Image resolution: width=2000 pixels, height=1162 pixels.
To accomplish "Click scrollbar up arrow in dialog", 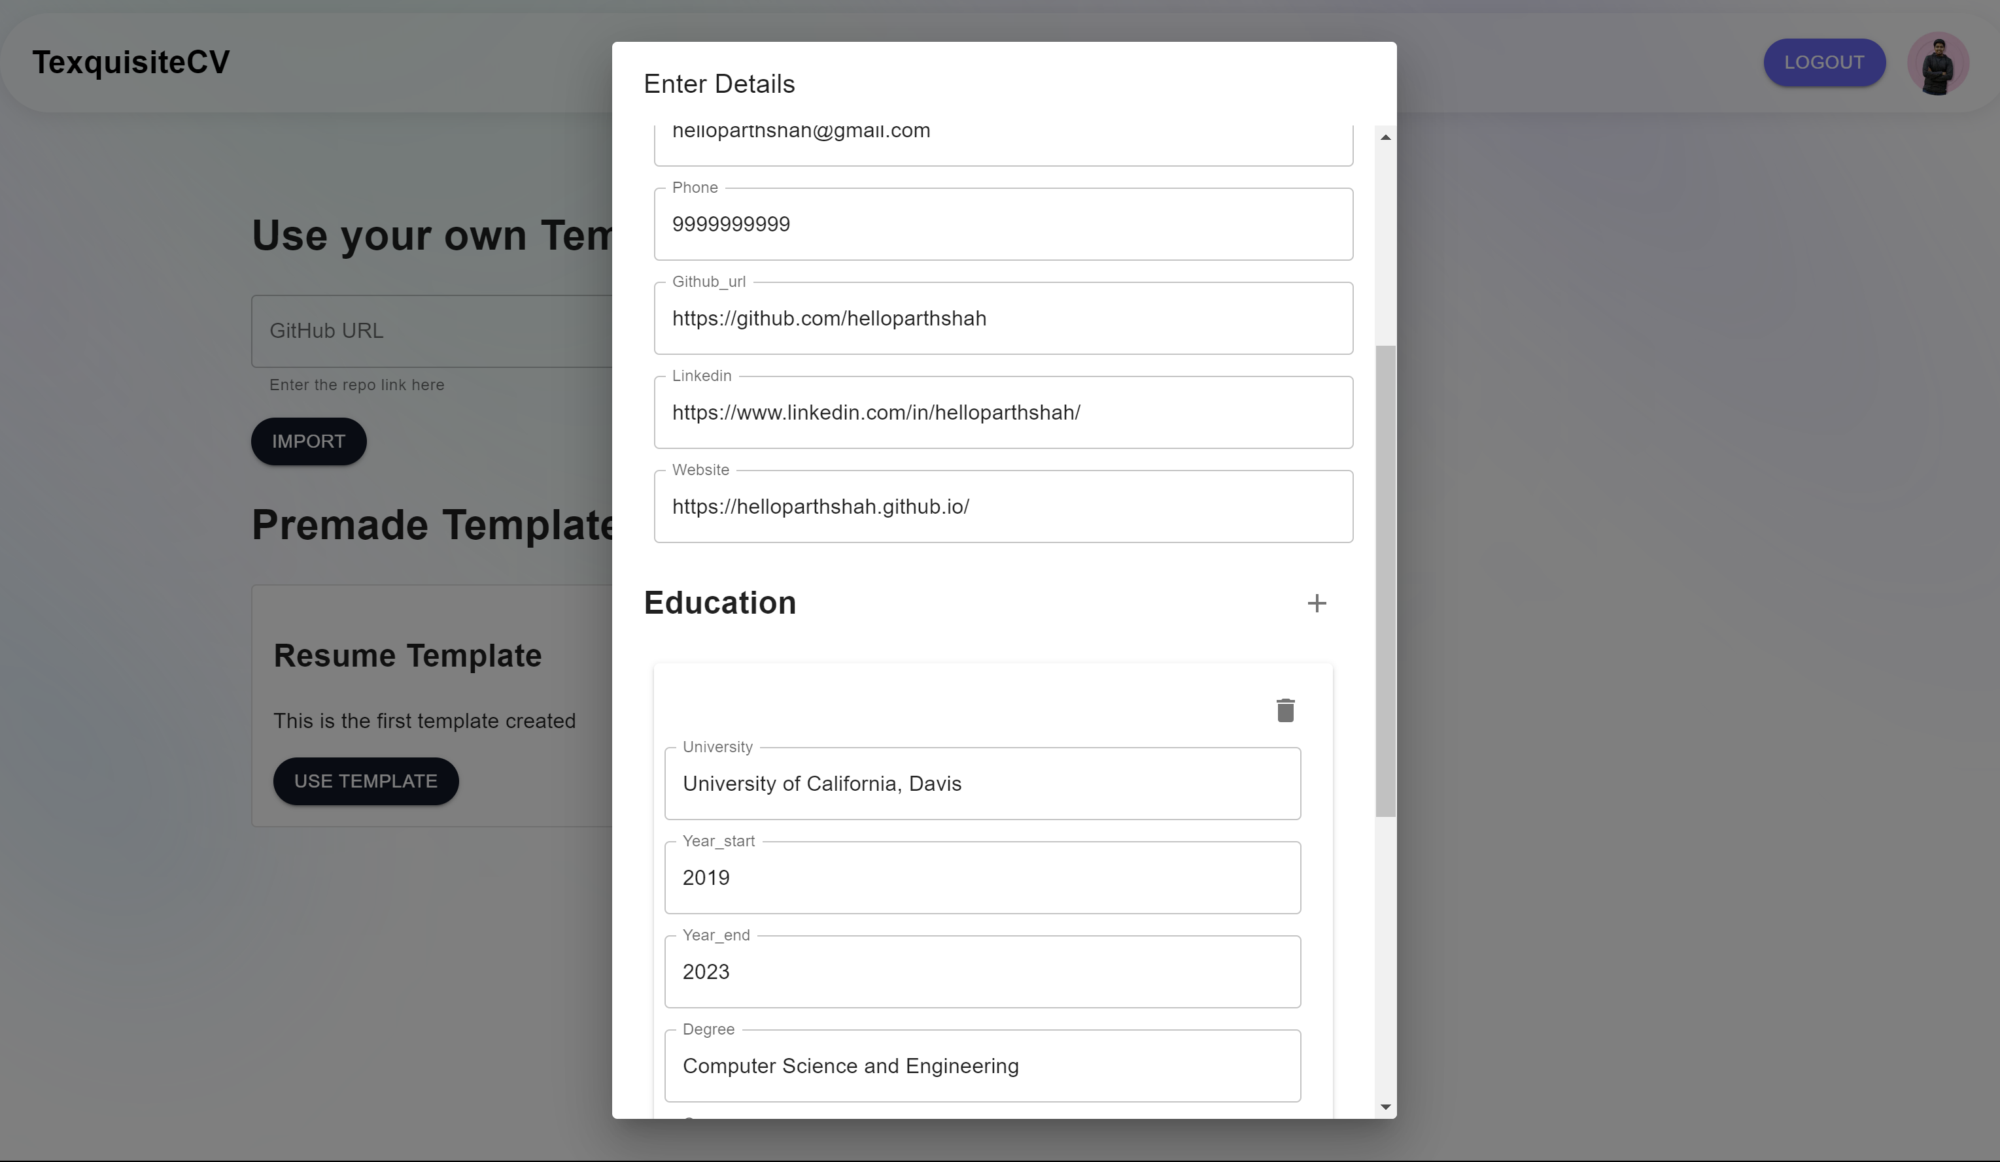I will point(1386,138).
